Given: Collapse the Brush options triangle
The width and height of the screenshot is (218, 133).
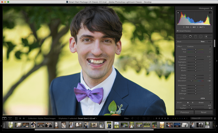Looking at the screenshot, I should click(210, 102).
